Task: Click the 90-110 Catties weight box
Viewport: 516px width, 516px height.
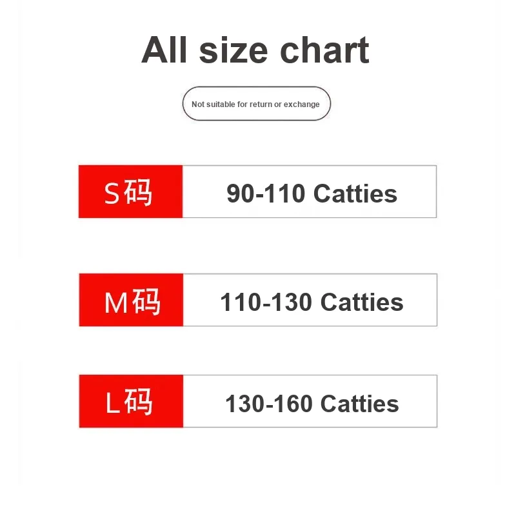Action: [x=310, y=192]
